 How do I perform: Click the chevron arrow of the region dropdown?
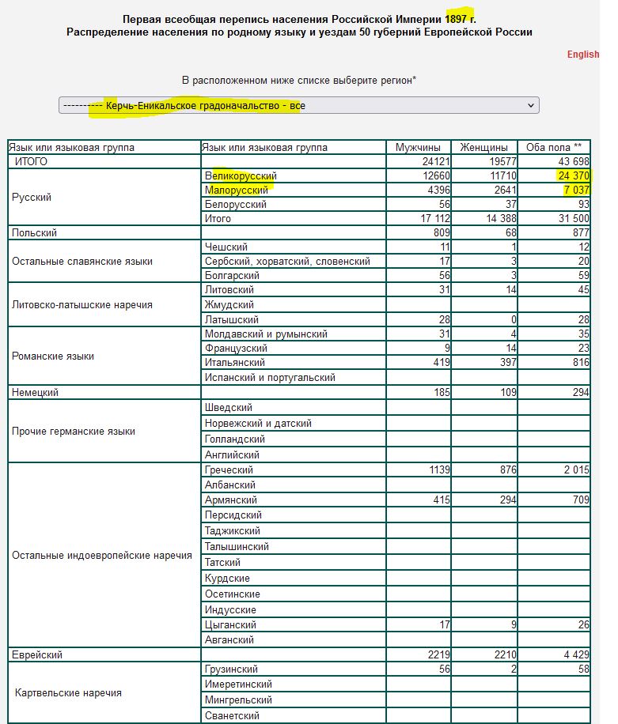(529, 105)
